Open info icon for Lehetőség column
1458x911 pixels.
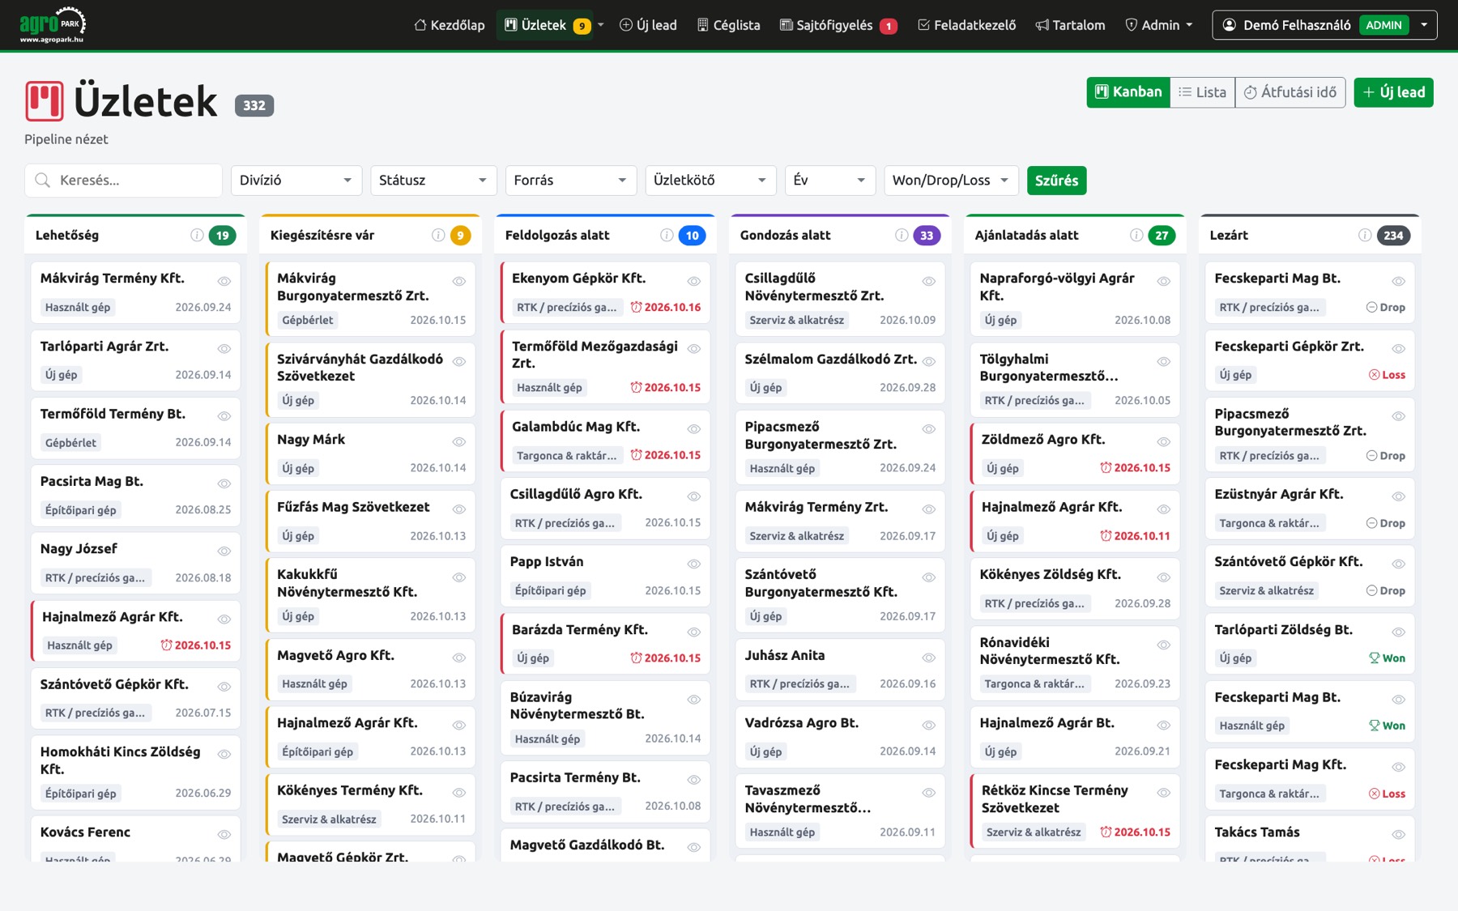pyautogui.click(x=197, y=235)
